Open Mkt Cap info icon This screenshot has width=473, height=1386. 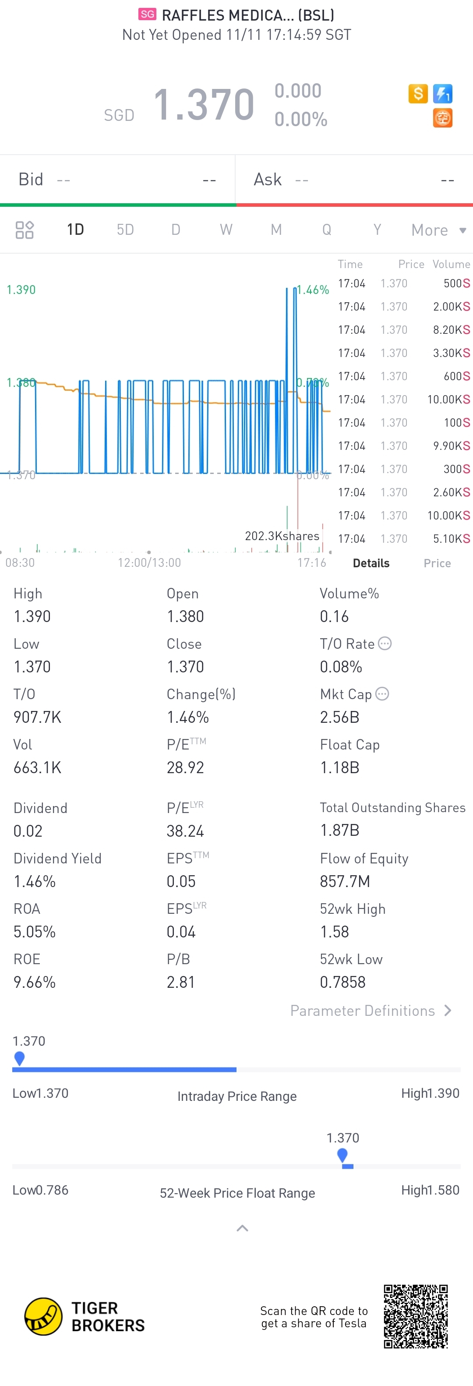point(382,694)
